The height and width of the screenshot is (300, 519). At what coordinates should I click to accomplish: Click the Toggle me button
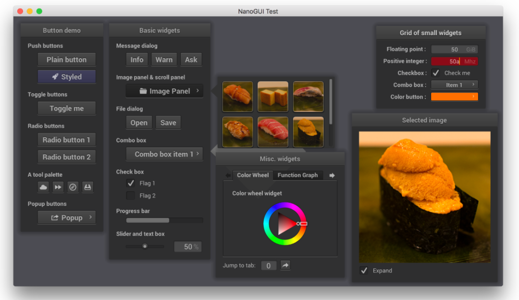point(66,108)
